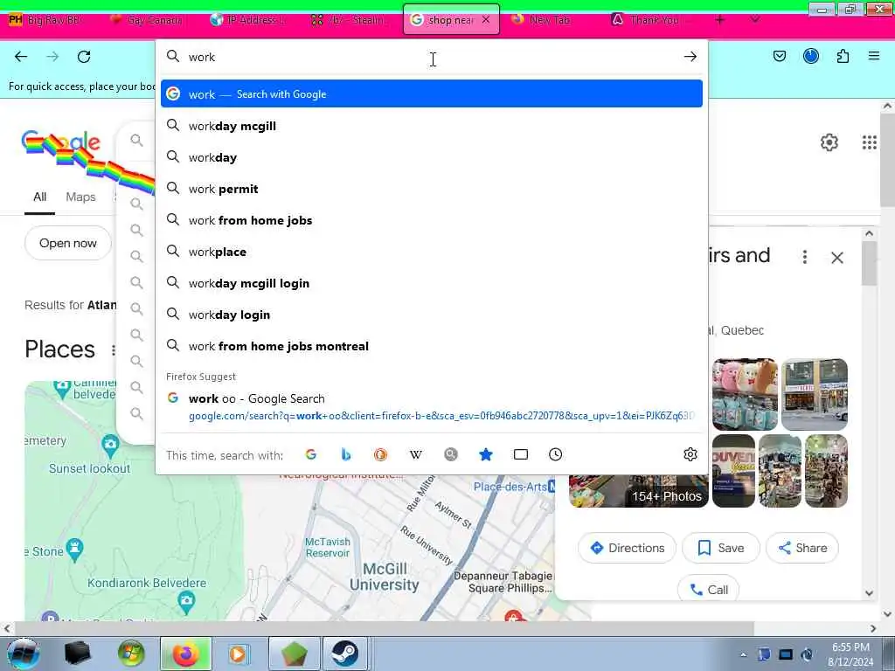Open the storefront photo thumbnail
Screen dimensions: 895x671
(x=815, y=394)
